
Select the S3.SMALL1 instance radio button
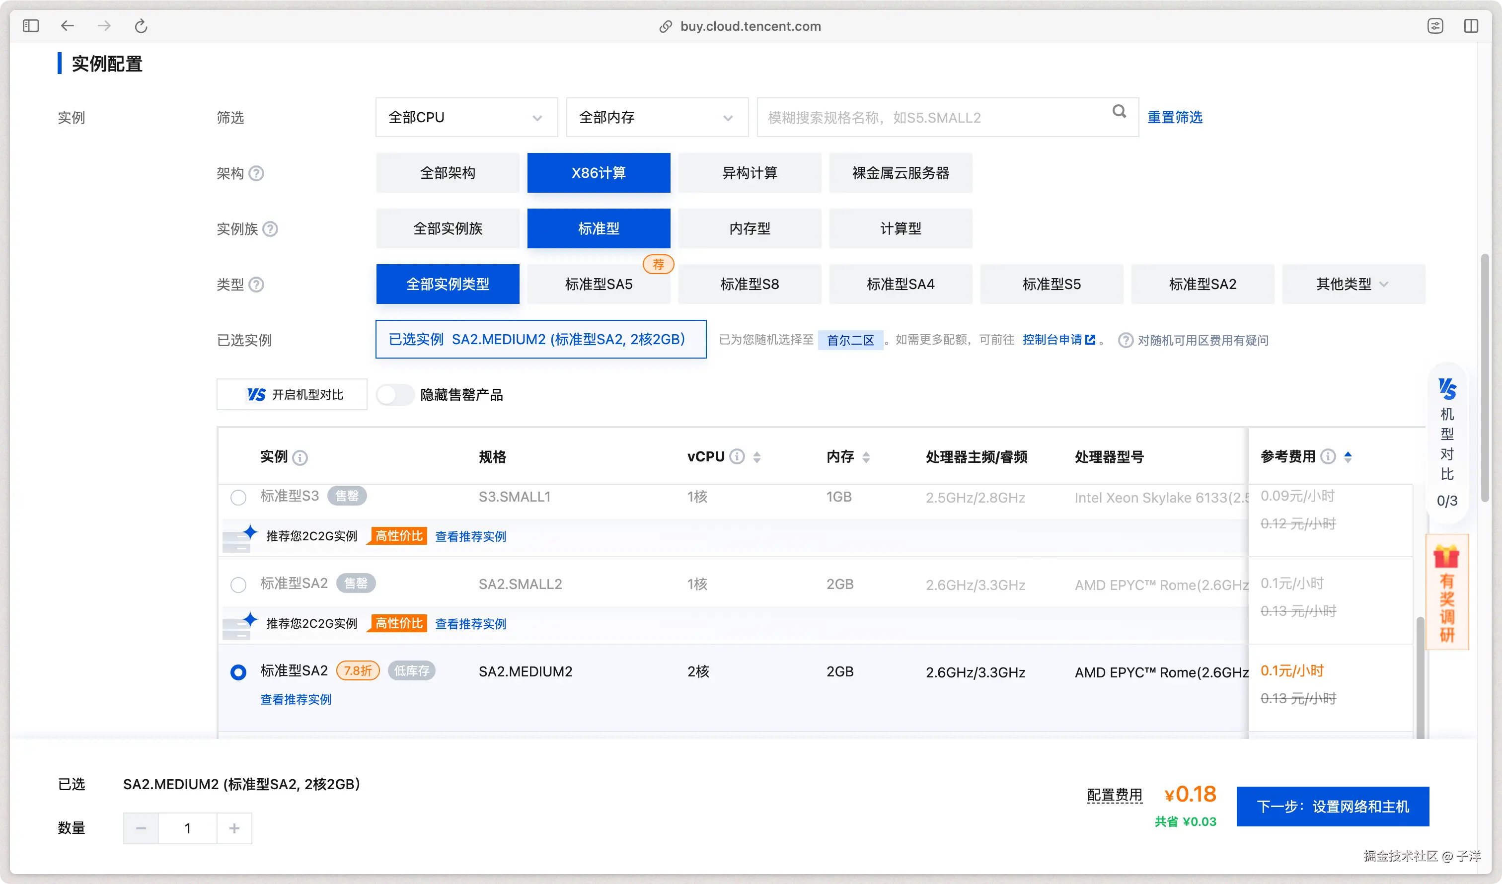(x=238, y=497)
